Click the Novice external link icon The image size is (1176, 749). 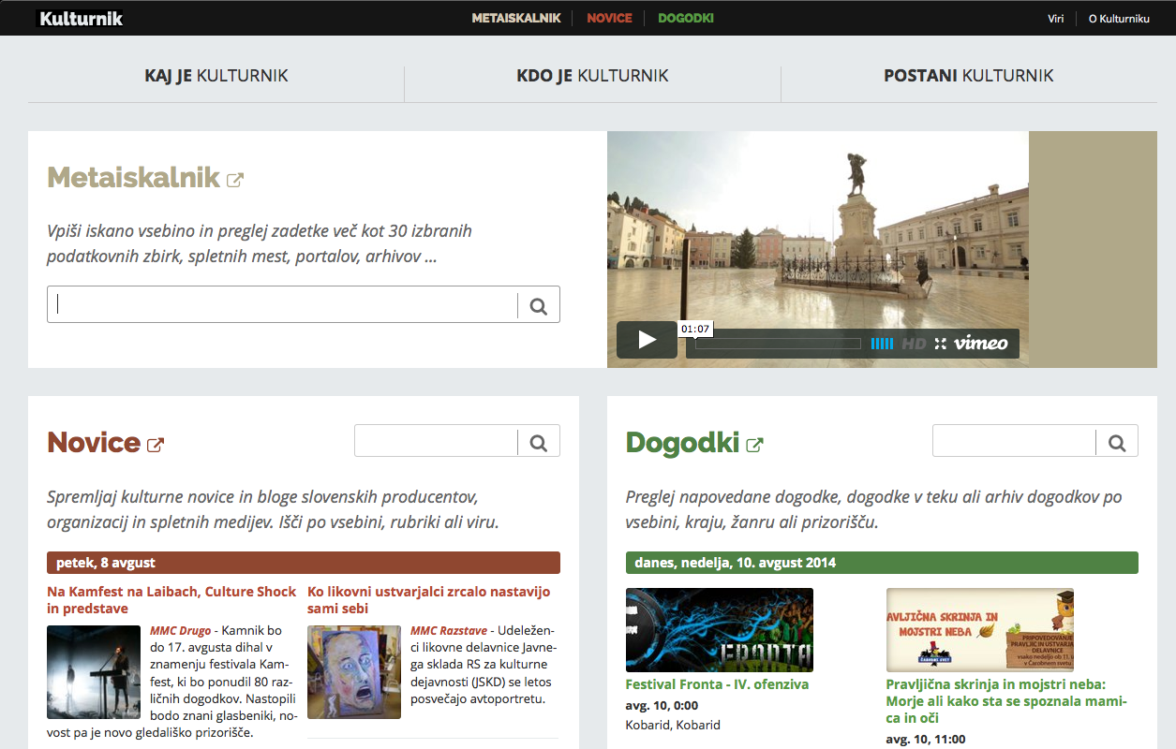coord(156,445)
